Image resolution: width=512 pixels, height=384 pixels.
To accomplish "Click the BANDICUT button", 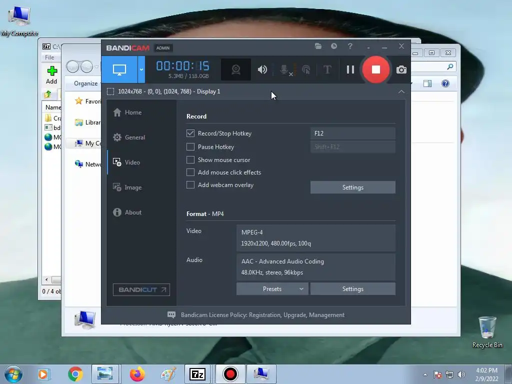I will click(141, 289).
